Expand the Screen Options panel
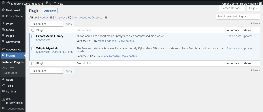The image size is (263, 112). (x=232, y=8)
